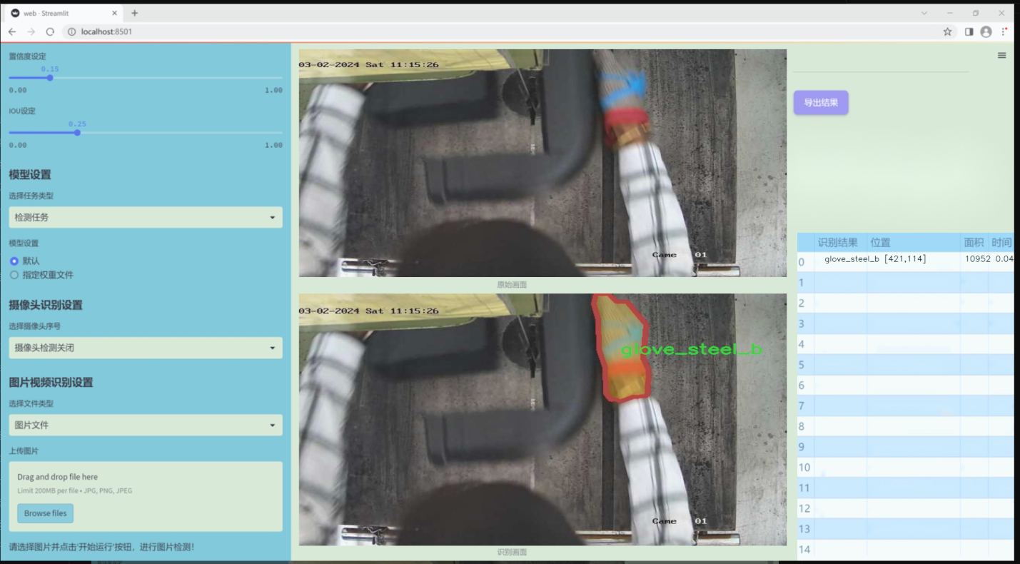Minimize the browser window
The height and width of the screenshot is (564, 1020).
tap(949, 13)
